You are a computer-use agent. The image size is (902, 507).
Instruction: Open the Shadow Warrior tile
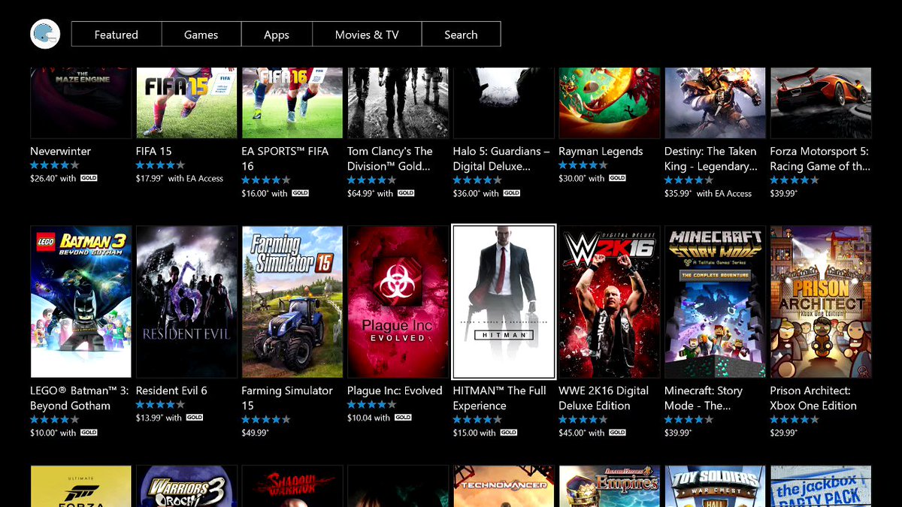click(x=292, y=486)
